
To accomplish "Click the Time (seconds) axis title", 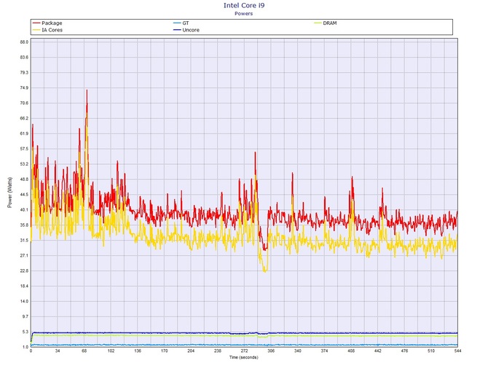I will point(244,357).
